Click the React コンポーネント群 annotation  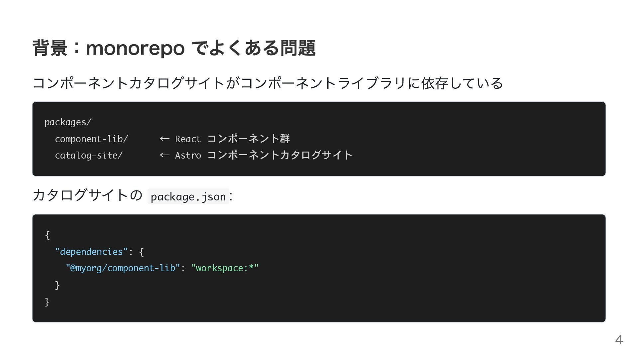coord(232,139)
